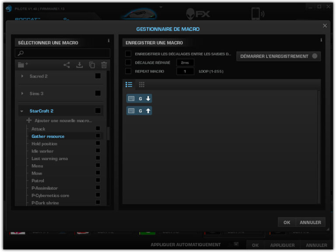Click the macro list scrollbar
Viewport: 336px width, 252px height.
click(108, 134)
